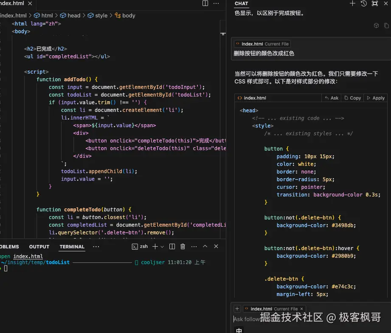Show more panel tabs ellipsis

tap(96, 247)
